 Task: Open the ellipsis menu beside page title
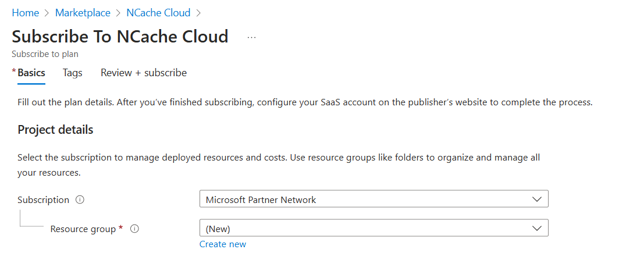(251, 37)
